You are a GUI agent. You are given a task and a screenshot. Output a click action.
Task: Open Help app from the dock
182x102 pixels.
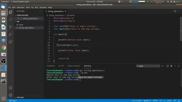tap(3, 41)
